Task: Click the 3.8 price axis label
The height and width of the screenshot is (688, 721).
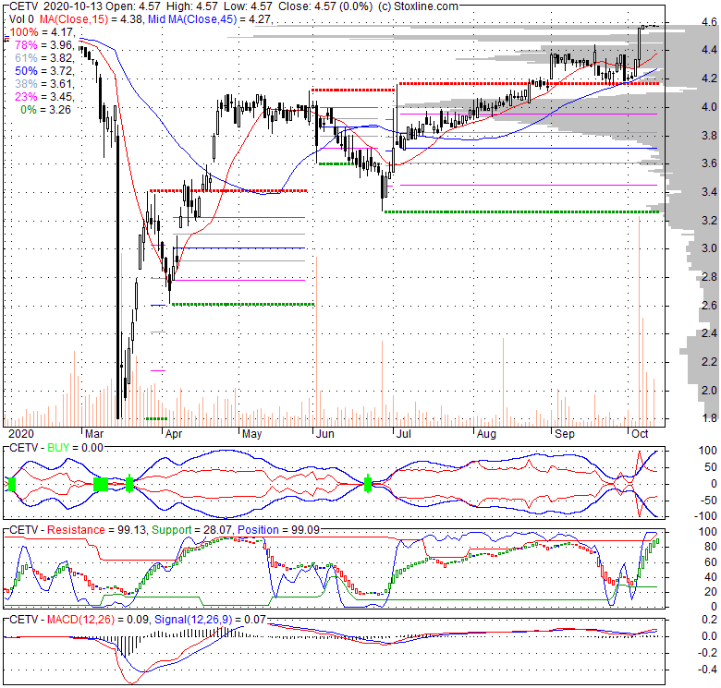Action: [x=709, y=135]
